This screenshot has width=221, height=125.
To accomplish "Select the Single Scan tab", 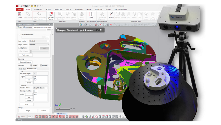I will click(22, 69).
